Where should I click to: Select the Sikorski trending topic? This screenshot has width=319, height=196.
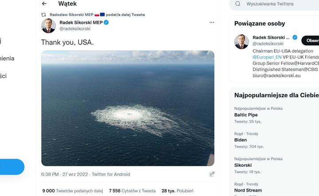coord(244,165)
